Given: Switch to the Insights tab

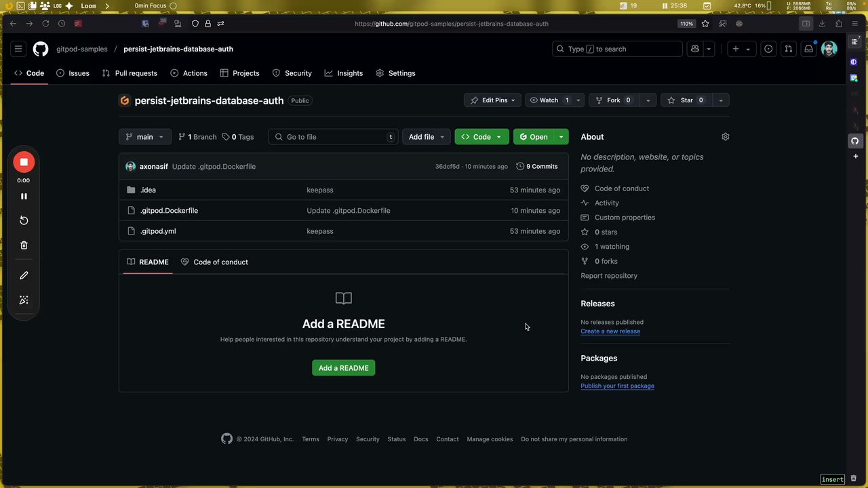Looking at the screenshot, I should (x=343, y=73).
